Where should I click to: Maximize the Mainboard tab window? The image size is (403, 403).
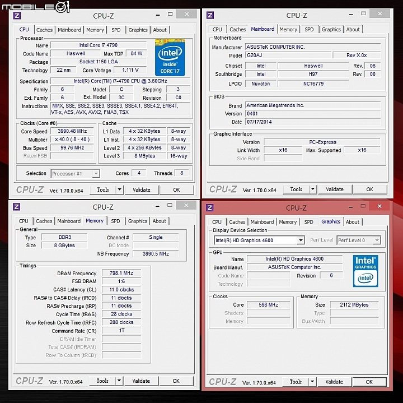363,13
